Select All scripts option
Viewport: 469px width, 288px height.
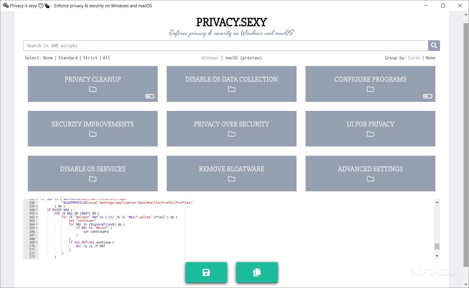pos(106,58)
